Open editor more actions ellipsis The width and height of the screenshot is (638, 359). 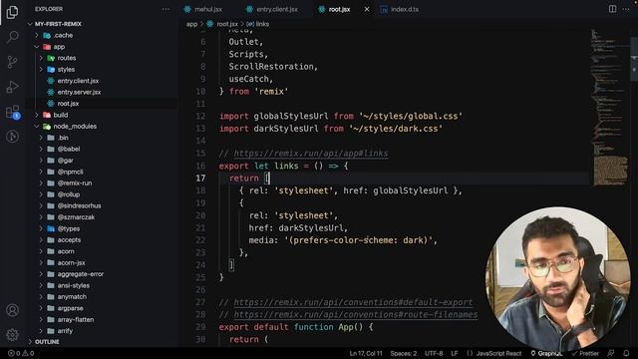click(626, 9)
